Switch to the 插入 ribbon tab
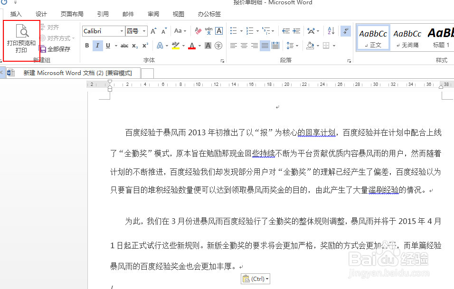The image size is (454, 289). [x=16, y=14]
